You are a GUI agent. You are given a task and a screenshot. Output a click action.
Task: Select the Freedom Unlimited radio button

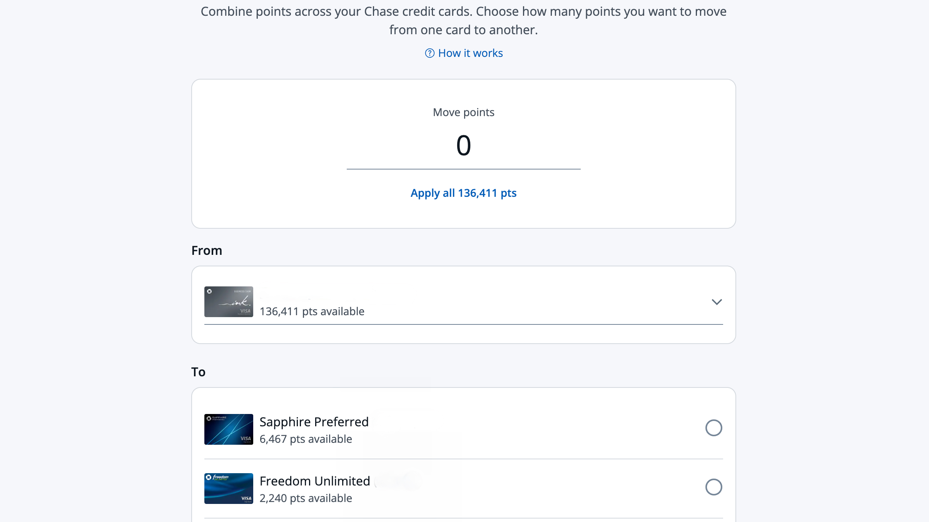coord(713,487)
